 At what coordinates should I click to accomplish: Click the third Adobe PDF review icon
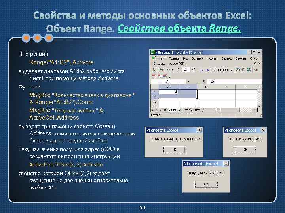point(165,76)
